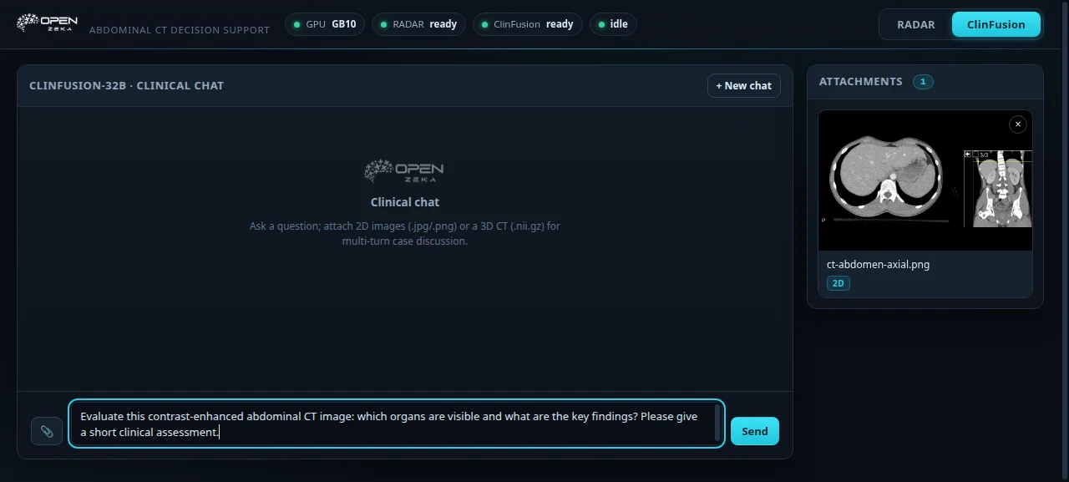Remove the ct-abdomen-axial.png attachment

pos(1017,124)
